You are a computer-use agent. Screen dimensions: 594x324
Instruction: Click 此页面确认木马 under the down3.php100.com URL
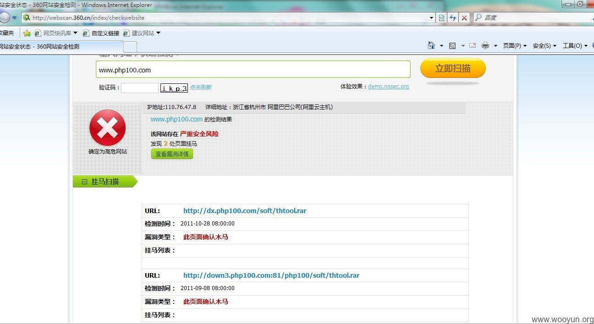pyautogui.click(x=206, y=302)
